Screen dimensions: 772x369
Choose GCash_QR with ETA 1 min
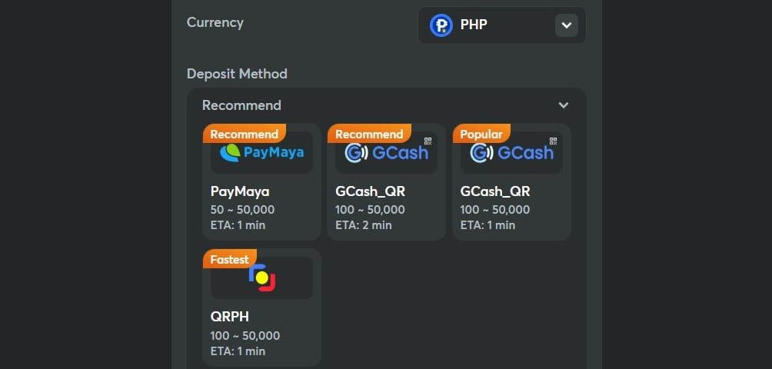click(511, 181)
